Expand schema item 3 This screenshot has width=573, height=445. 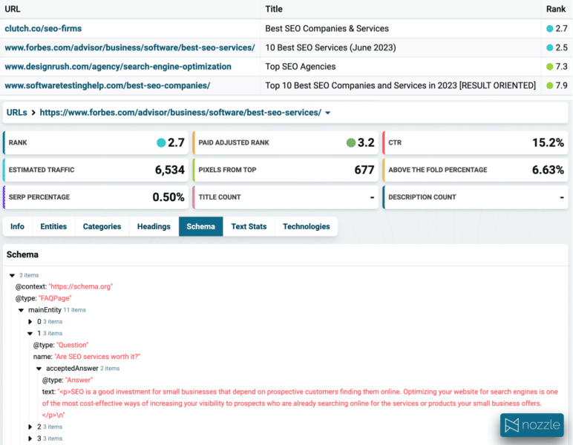click(30, 438)
